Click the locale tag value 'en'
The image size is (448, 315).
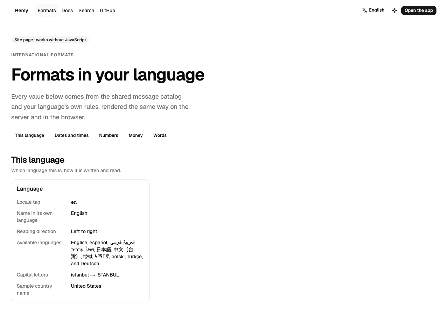74,202
